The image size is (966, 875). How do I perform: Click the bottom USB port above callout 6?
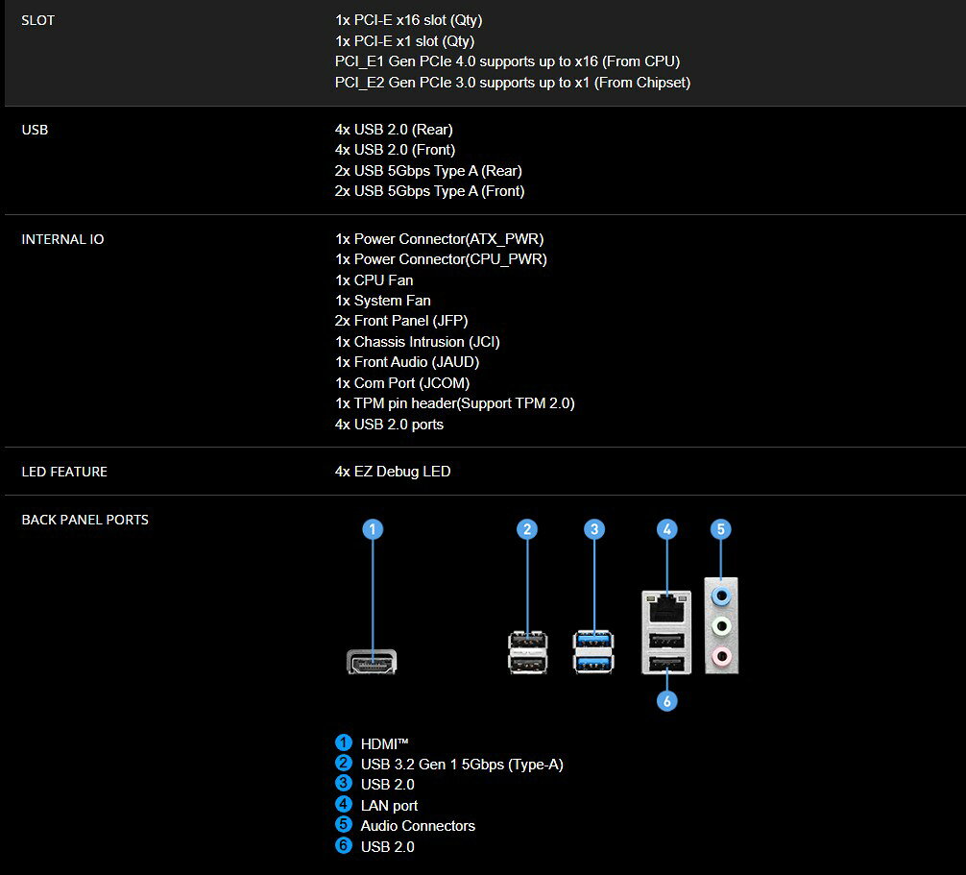[x=666, y=664]
